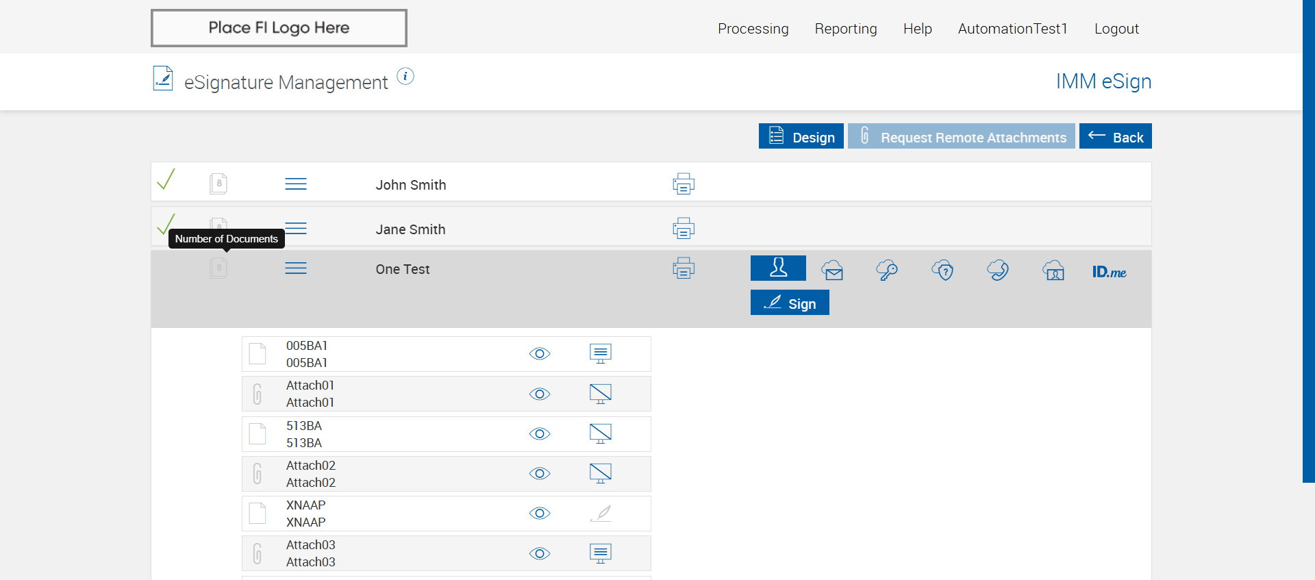
Task: Select photo ID cloud authentication icon
Action: [x=1053, y=270]
